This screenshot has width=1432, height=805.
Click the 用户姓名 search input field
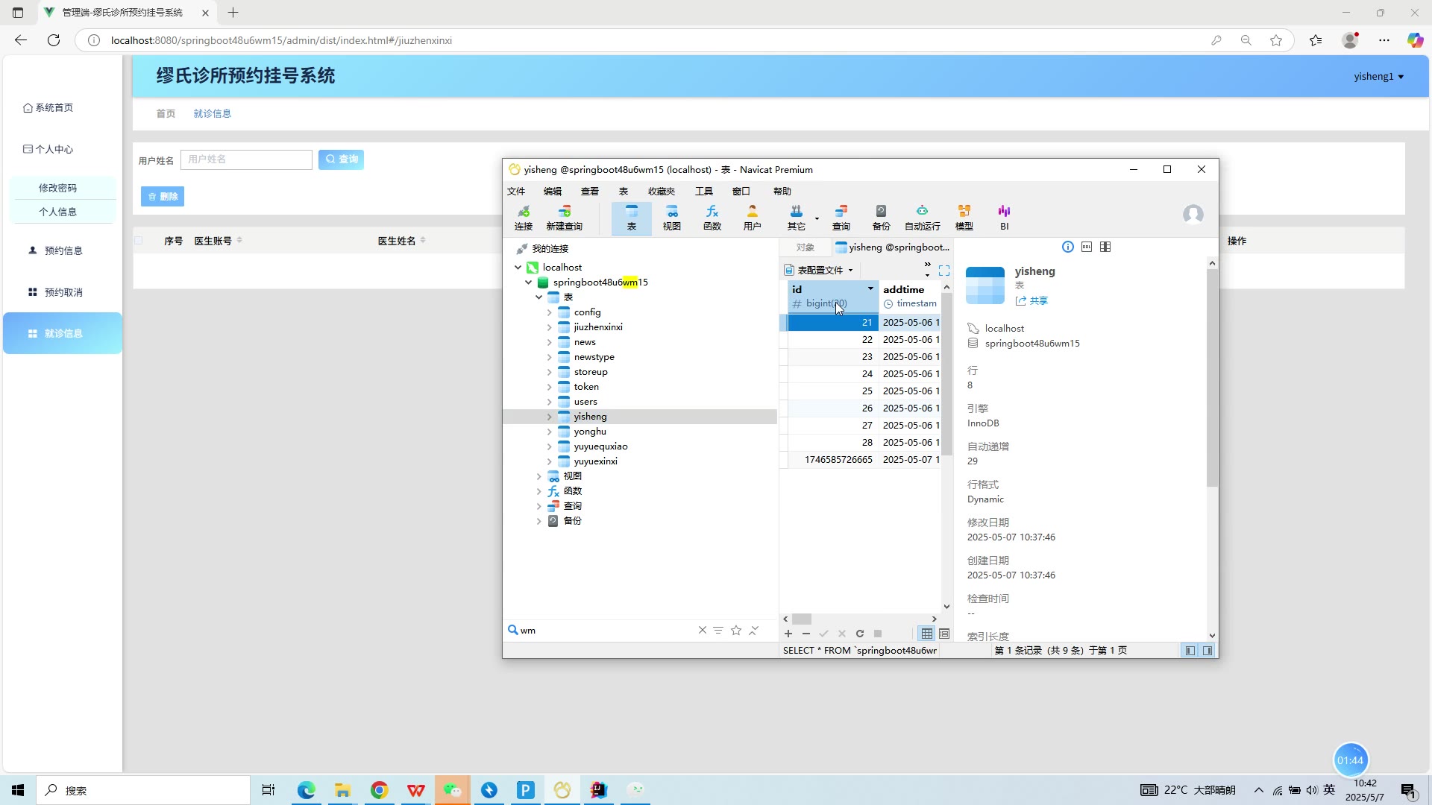point(246,160)
